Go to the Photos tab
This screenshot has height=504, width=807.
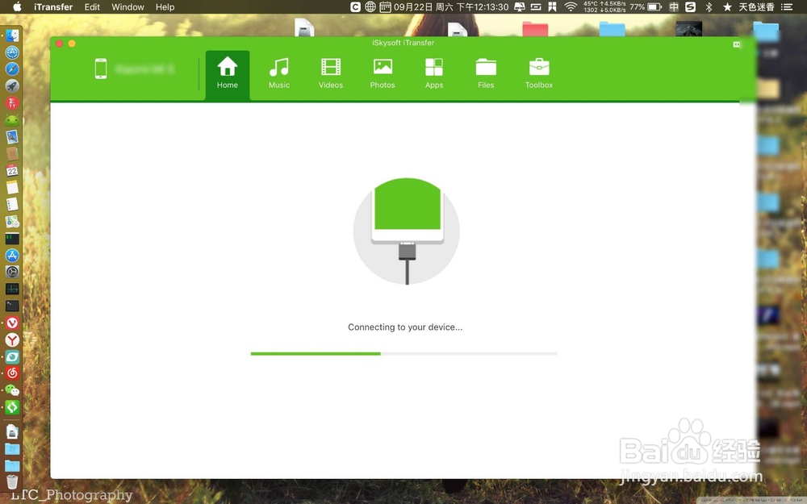tap(383, 74)
